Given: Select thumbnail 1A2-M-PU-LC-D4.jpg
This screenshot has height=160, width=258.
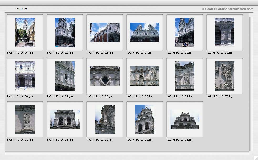Looking at the screenshot, I should click(185, 119).
